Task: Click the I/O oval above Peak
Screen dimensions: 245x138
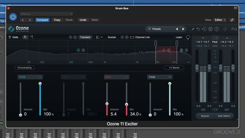Action: [x=215, y=38]
